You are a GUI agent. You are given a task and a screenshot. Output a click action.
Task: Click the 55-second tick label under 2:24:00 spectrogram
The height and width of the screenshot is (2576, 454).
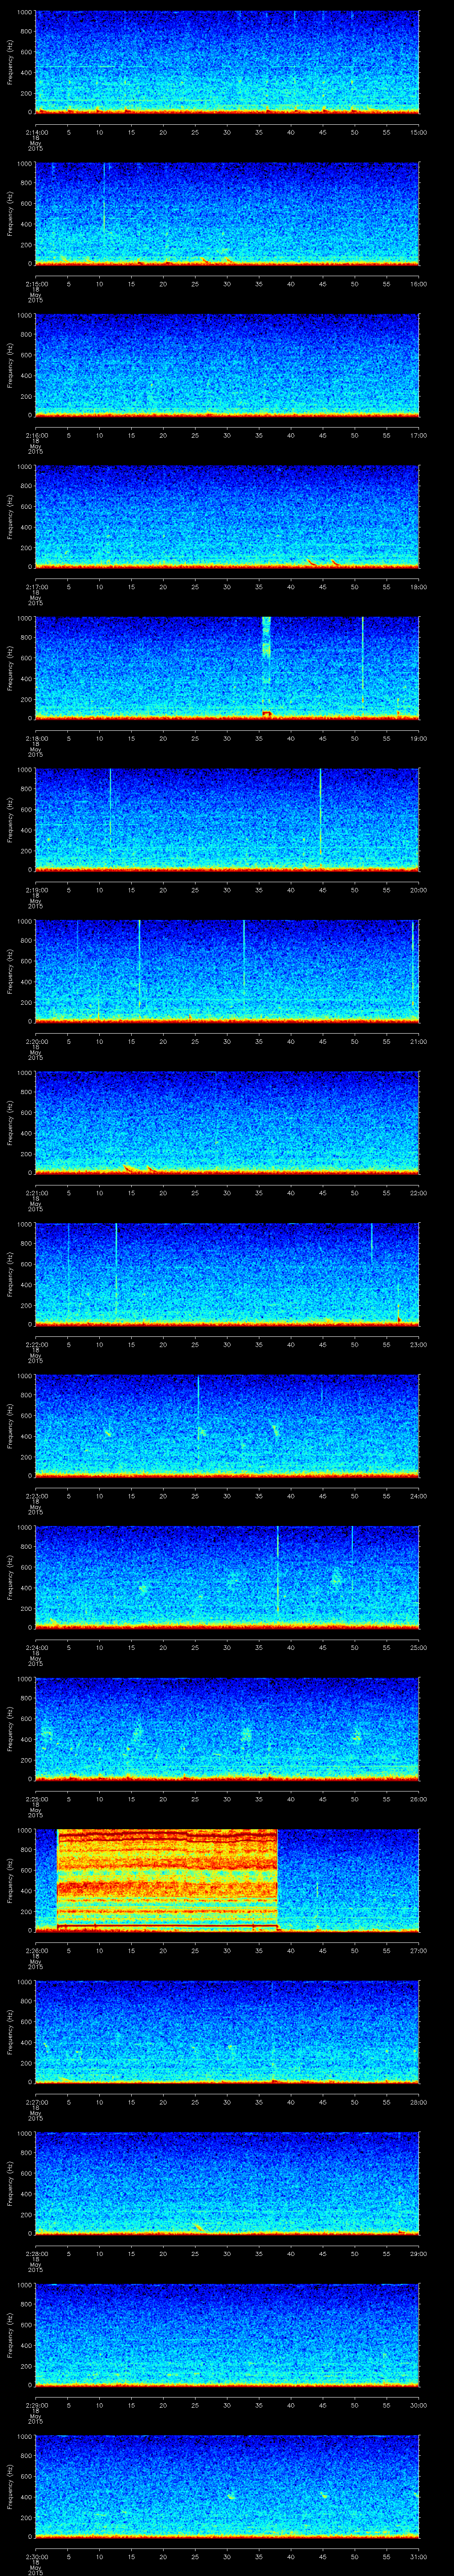[x=387, y=1647]
